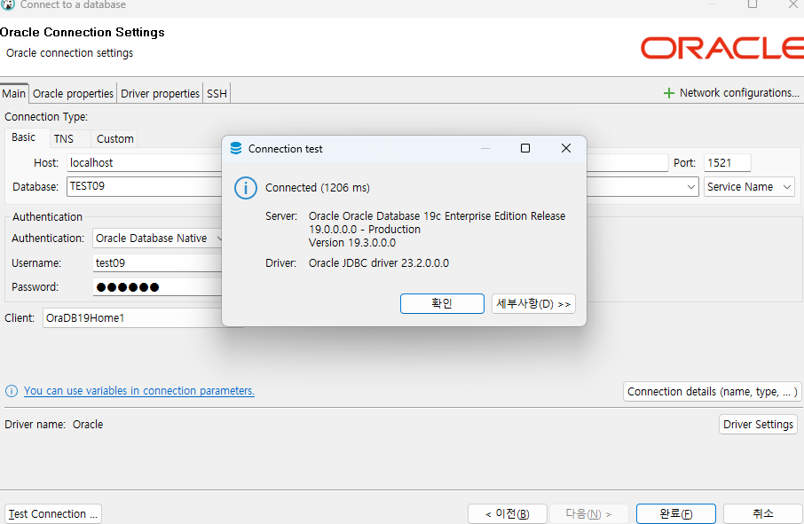
Task: Click the Connected (1206 ms) message
Action: point(318,188)
